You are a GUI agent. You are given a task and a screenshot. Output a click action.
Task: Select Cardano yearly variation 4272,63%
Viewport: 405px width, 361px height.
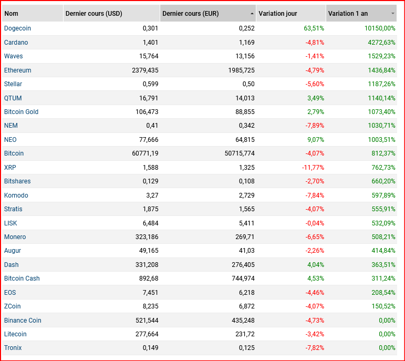pos(381,43)
